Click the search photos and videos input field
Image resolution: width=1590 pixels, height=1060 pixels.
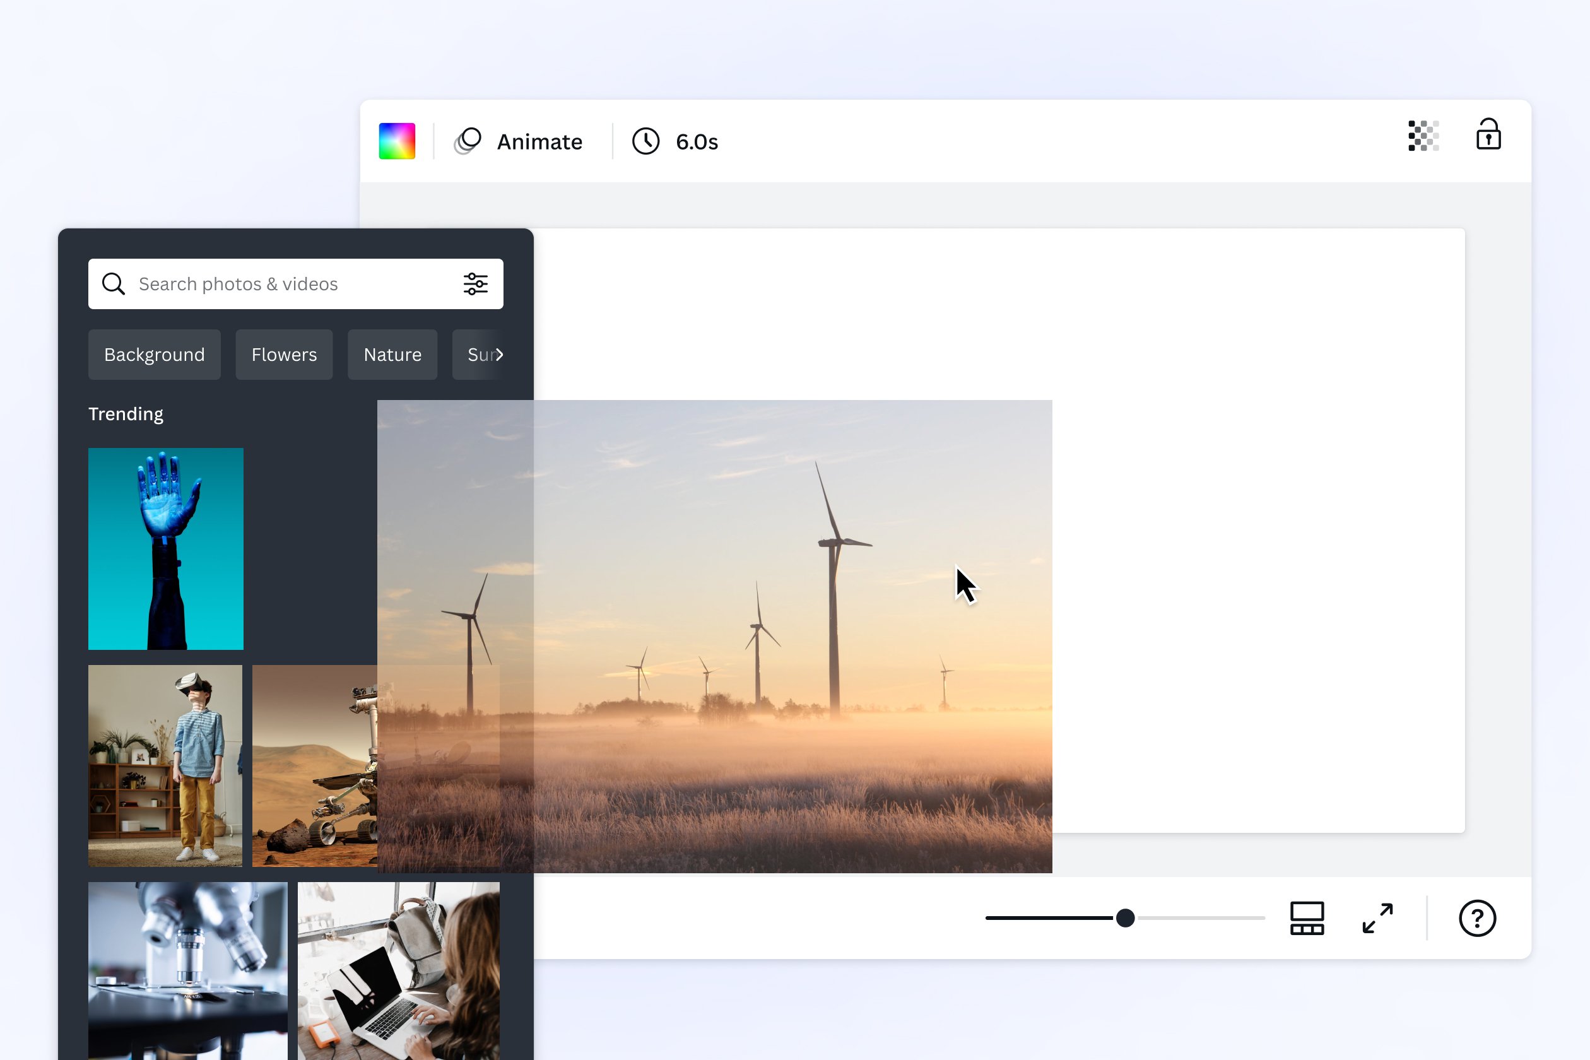tap(296, 284)
